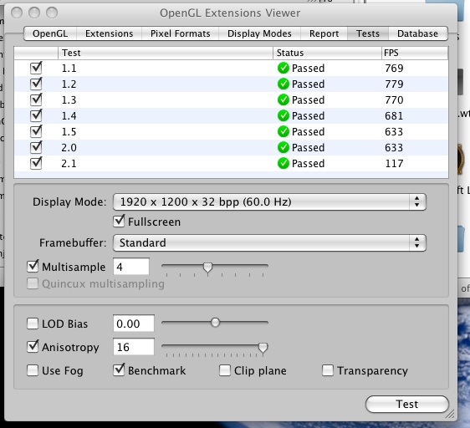This screenshot has width=470, height=428.
Task: Sort by the FPS column header
Action: (x=415, y=53)
